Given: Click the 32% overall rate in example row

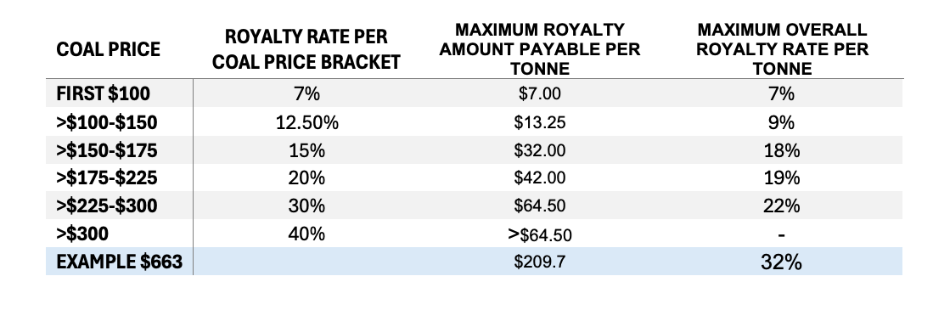Looking at the screenshot, I should pos(781,262).
